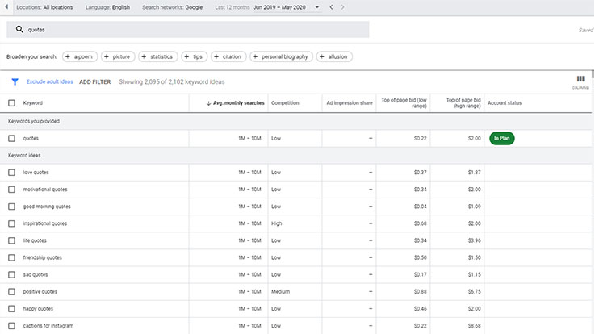Sort by Ad impression share header

350,103
